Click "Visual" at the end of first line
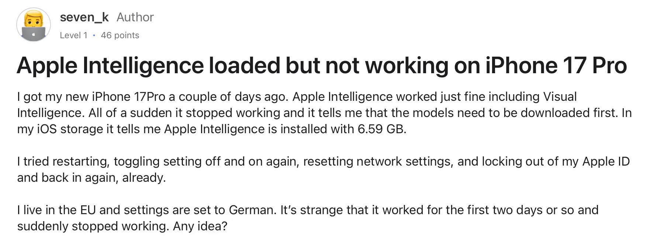Viewport: 647px width, 248px height. [560, 96]
